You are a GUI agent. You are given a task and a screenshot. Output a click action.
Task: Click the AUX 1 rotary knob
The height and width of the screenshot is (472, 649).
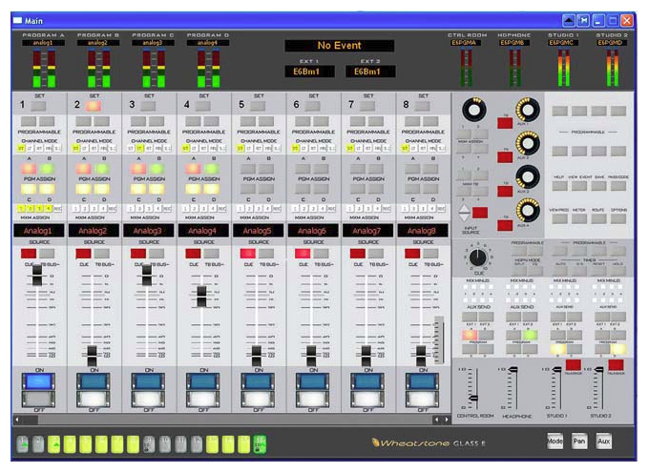coord(527,110)
